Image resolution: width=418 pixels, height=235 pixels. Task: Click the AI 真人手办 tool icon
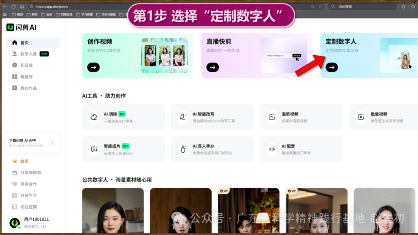tap(183, 149)
